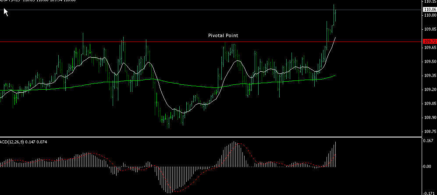Click the 0.167 MACD scale value
This screenshot has height=195, width=437.
click(429, 141)
